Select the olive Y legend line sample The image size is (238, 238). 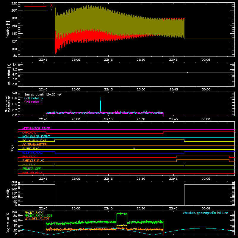pyautogui.click(x=35, y=10)
